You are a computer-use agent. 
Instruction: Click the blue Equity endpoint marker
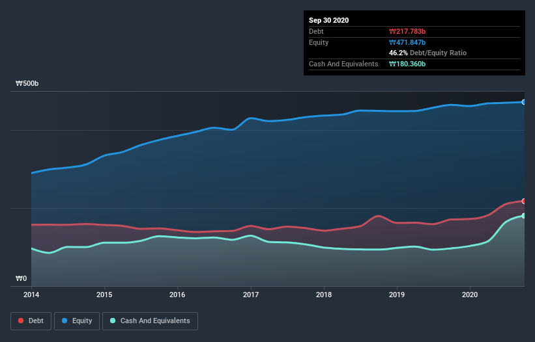[524, 102]
